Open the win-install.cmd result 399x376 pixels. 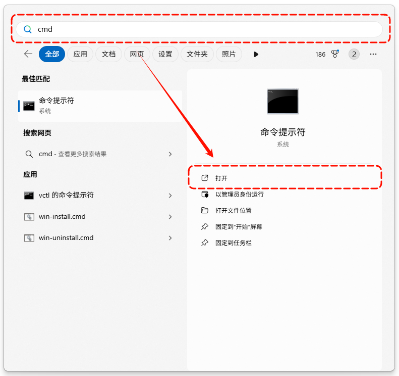coord(100,217)
